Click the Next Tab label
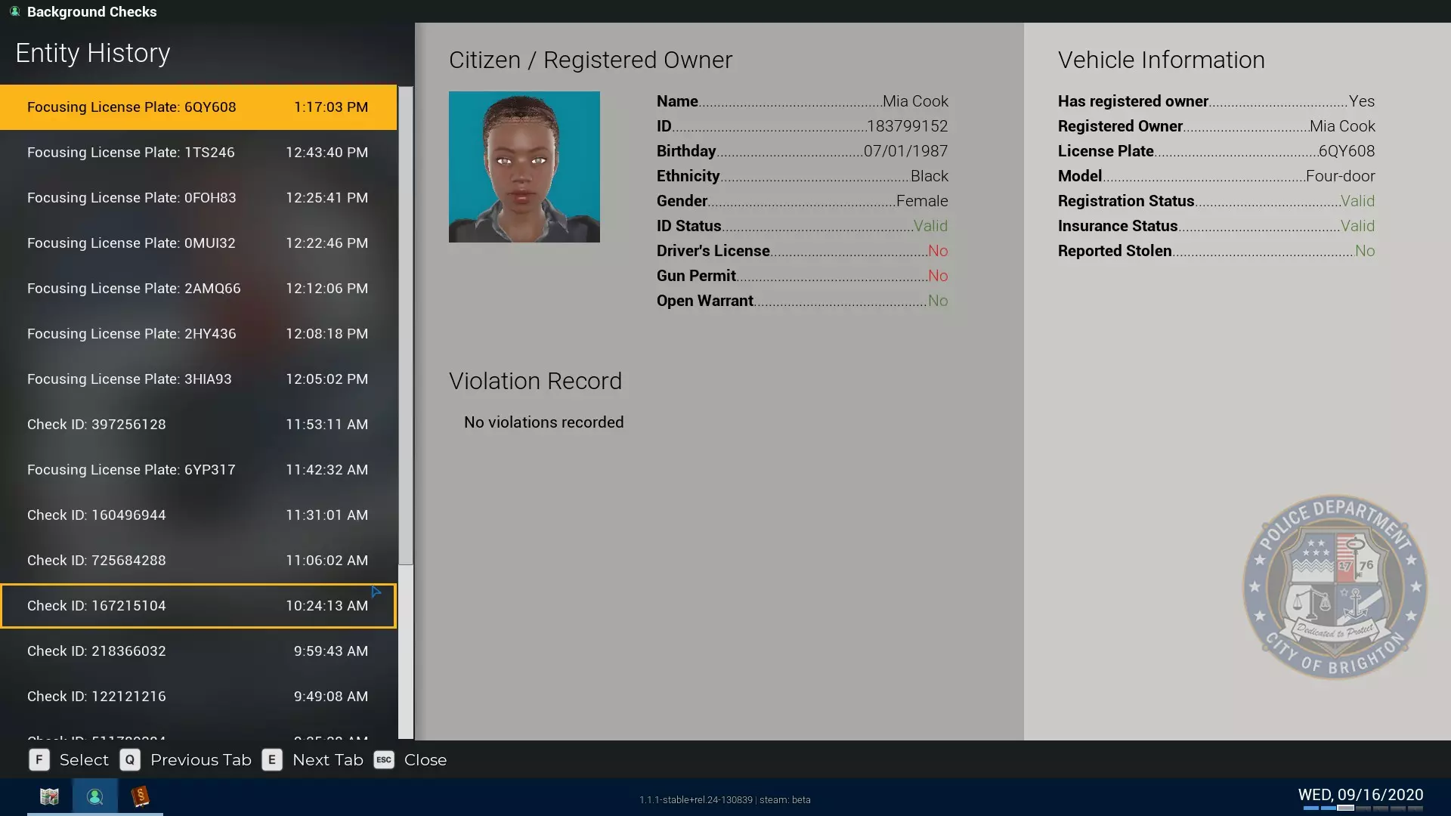The height and width of the screenshot is (816, 1451). tap(327, 760)
